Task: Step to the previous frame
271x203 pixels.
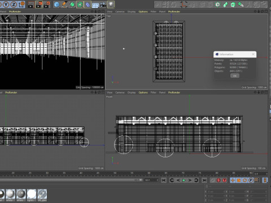Action: pyautogui.click(x=178, y=180)
